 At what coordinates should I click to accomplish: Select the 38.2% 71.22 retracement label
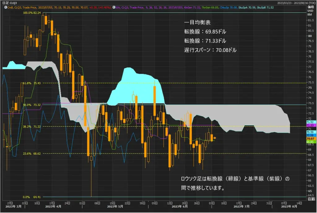(32, 127)
